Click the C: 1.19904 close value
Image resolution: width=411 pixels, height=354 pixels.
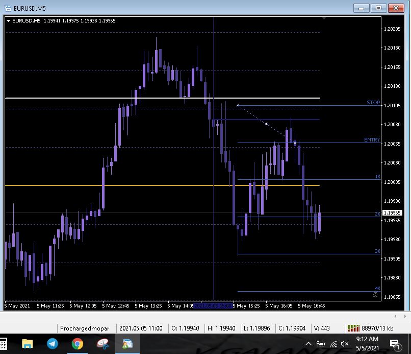pyautogui.click(x=292, y=328)
